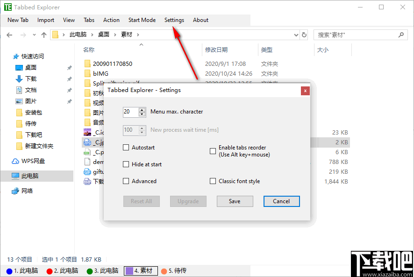
Task: Enable tabs reorder with Alt key
Action: [213, 151]
